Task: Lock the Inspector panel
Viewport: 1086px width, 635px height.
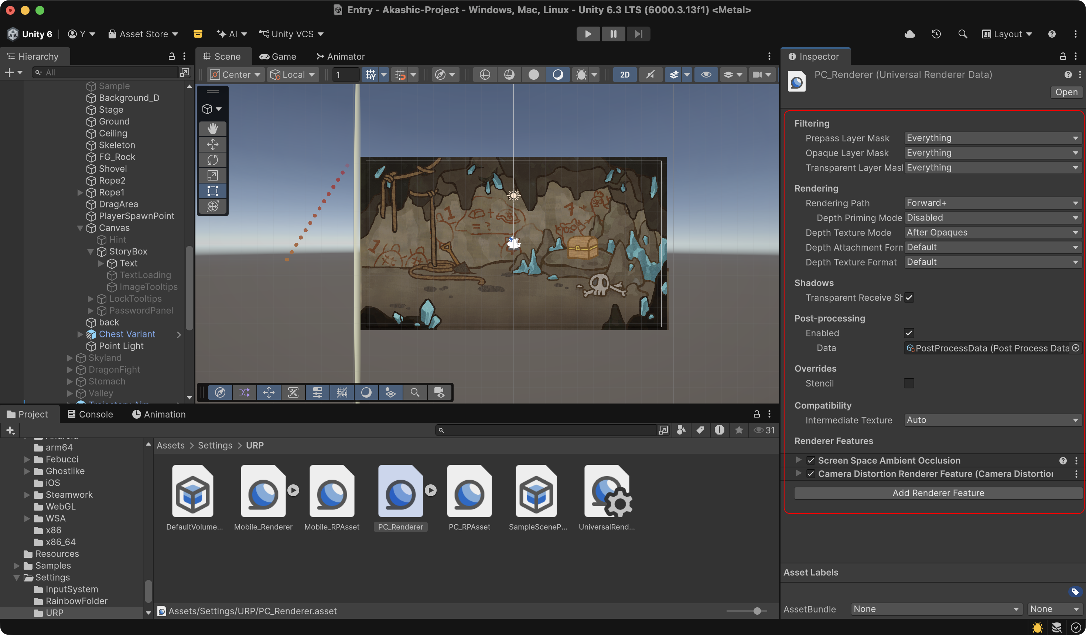Action: [1063, 56]
